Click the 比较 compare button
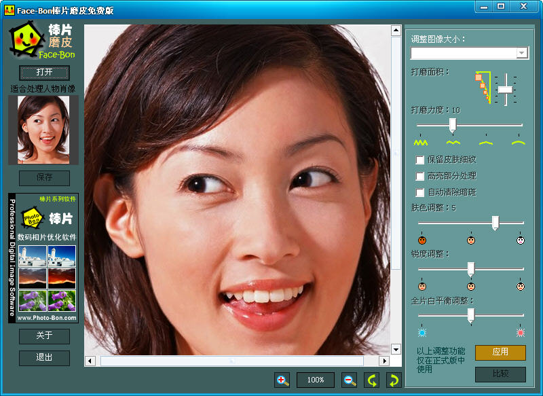This screenshot has width=543, height=396. tap(500, 374)
